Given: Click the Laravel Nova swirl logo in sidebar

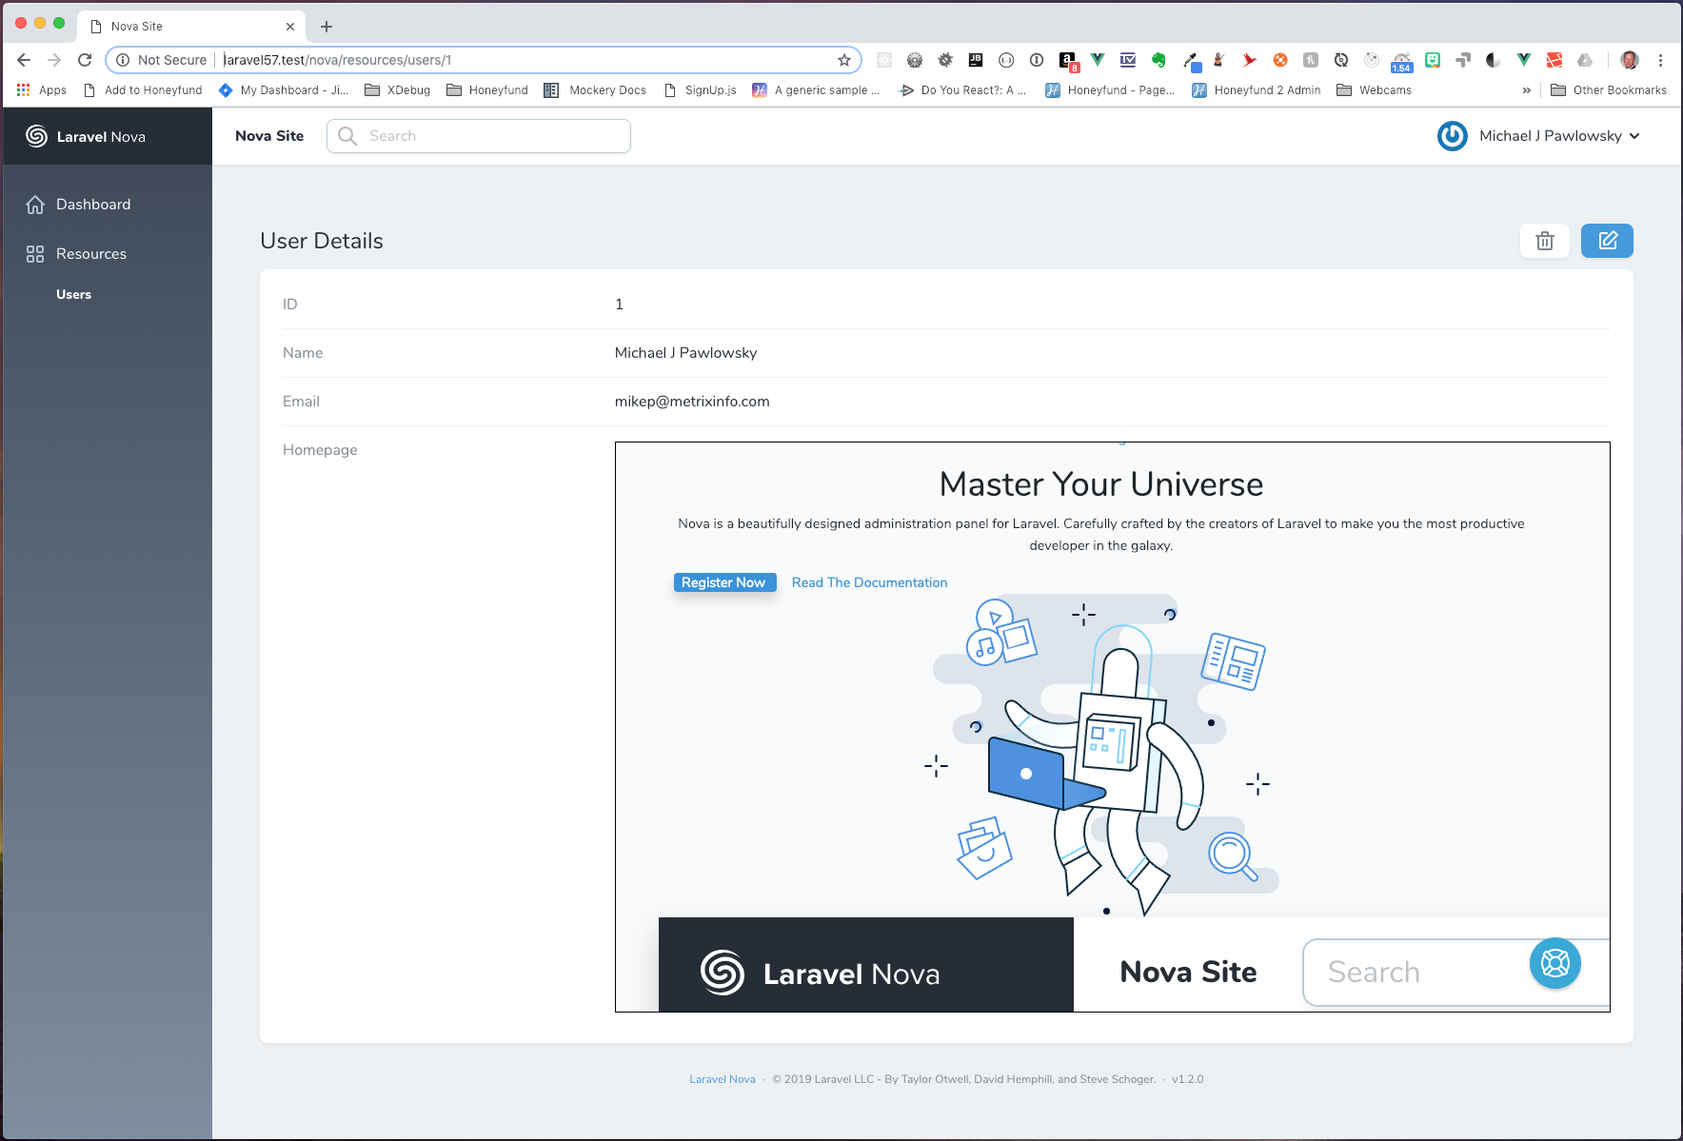Looking at the screenshot, I should (x=36, y=136).
